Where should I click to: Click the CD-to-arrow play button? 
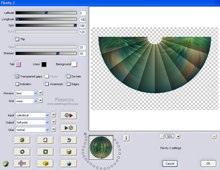click(x=69, y=116)
